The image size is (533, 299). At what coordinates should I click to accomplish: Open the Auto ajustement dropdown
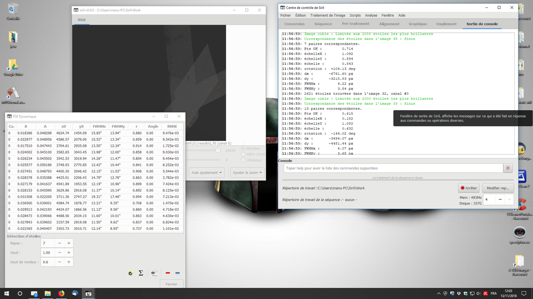[x=206, y=172]
